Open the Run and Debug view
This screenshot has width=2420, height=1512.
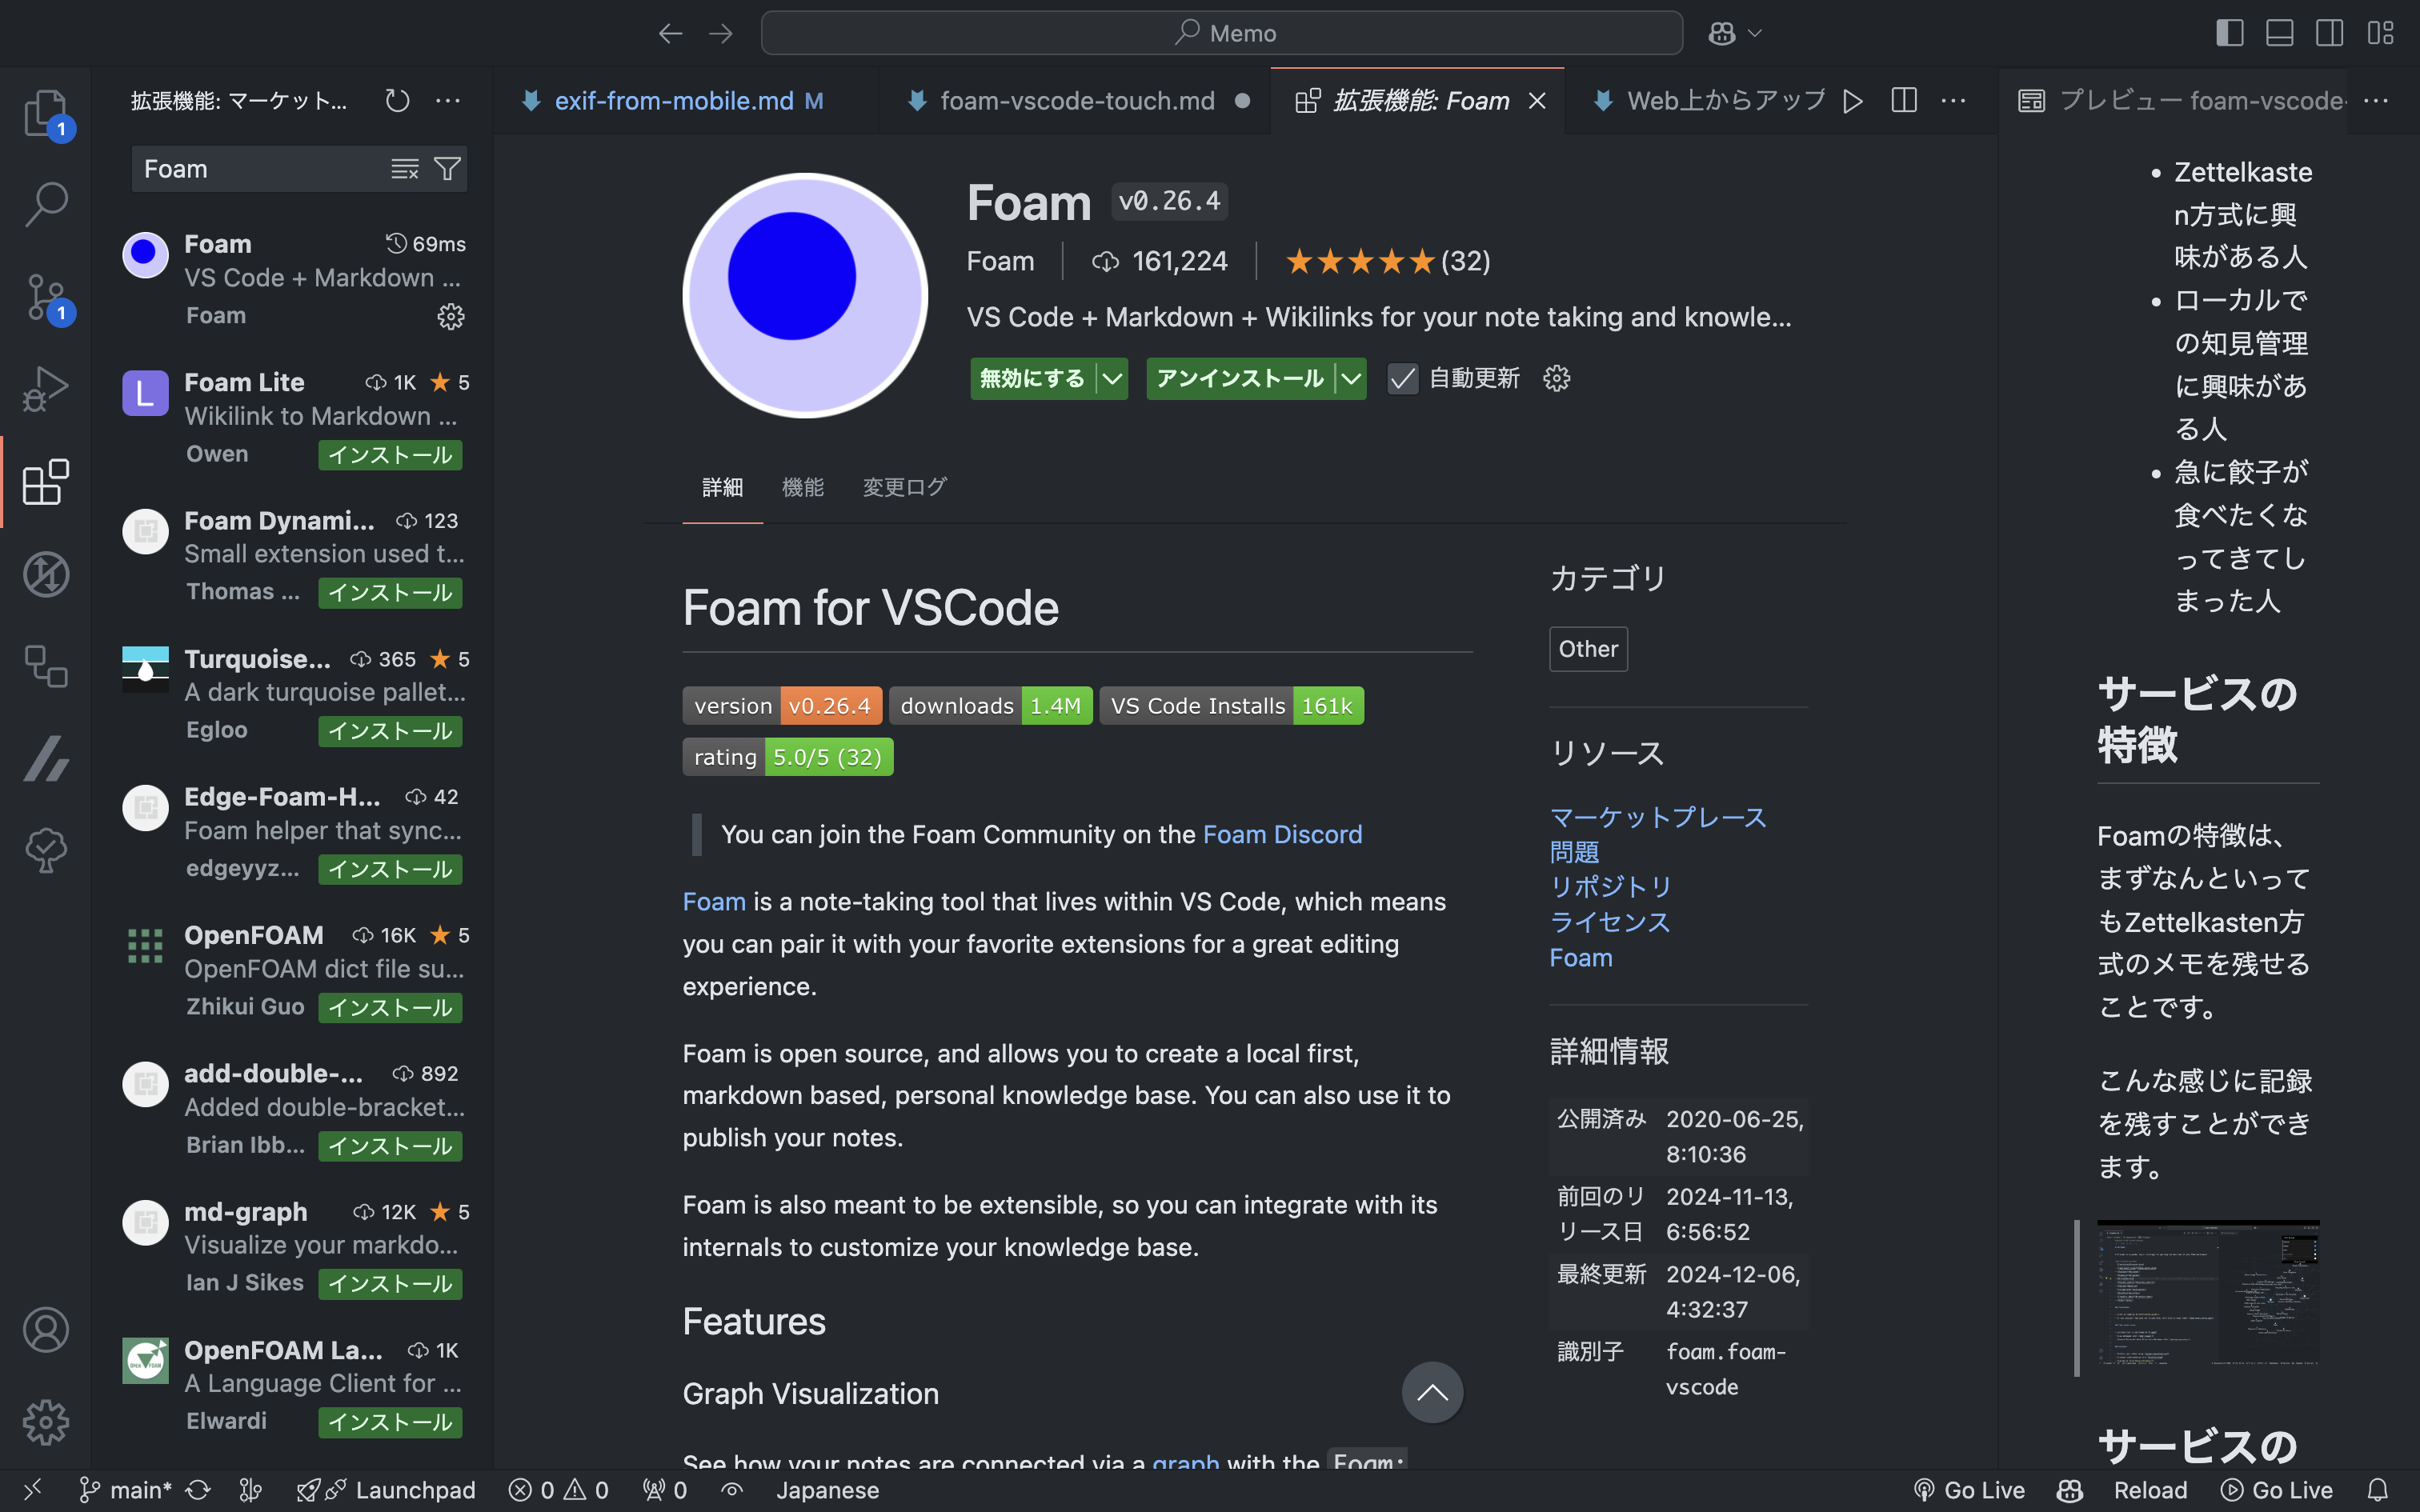45,389
